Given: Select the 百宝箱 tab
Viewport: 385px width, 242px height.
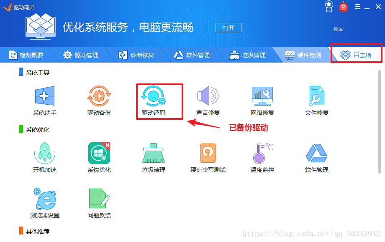Looking at the screenshot, I should 356,55.
